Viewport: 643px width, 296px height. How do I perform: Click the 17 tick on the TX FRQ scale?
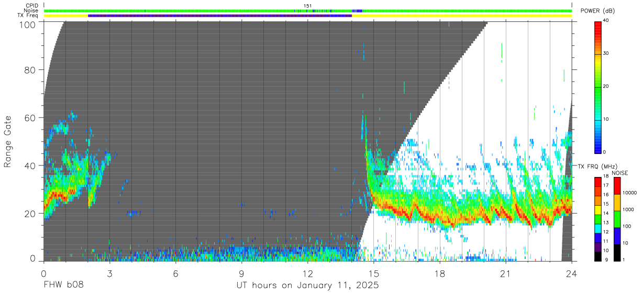tap(607, 186)
